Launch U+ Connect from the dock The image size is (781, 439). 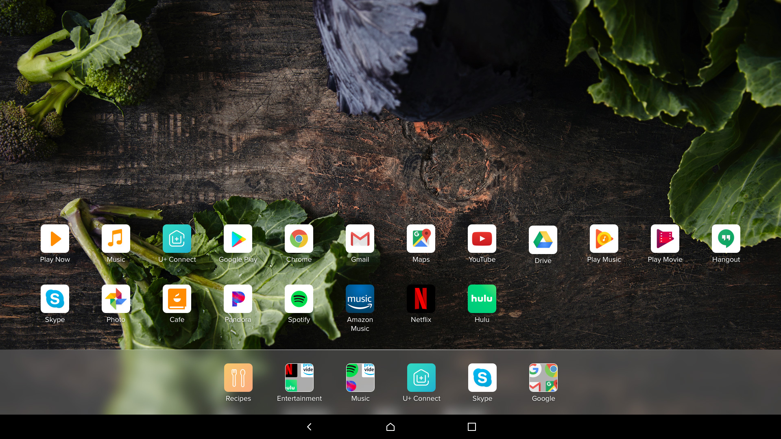[x=421, y=378]
